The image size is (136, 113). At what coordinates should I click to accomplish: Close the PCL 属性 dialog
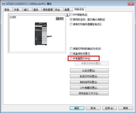coord(131,4)
